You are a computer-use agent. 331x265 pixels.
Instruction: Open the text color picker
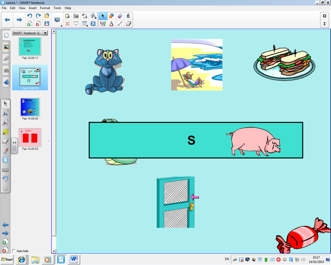coord(111,24)
